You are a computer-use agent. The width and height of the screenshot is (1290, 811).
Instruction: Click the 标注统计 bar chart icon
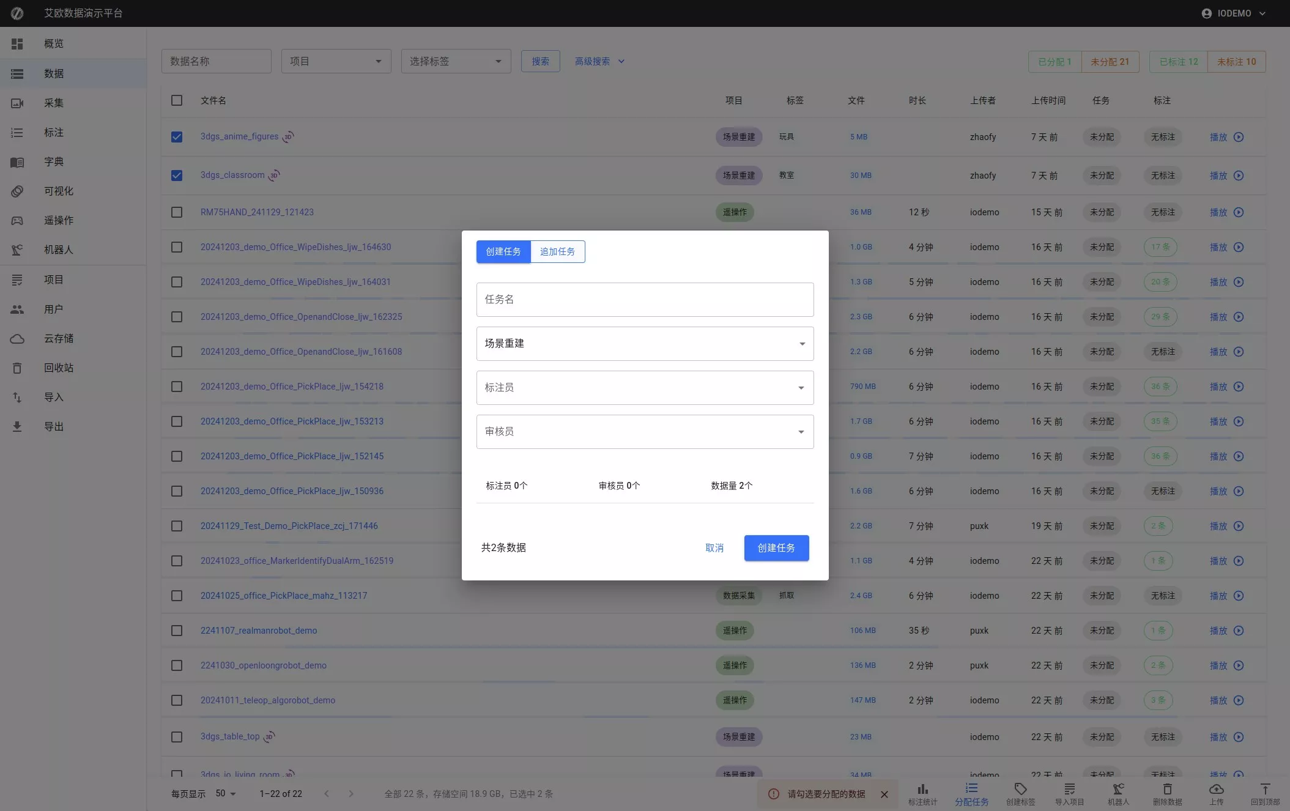(x=922, y=789)
